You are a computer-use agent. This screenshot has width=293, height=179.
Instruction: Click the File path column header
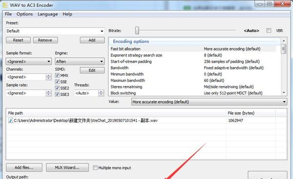(116, 113)
